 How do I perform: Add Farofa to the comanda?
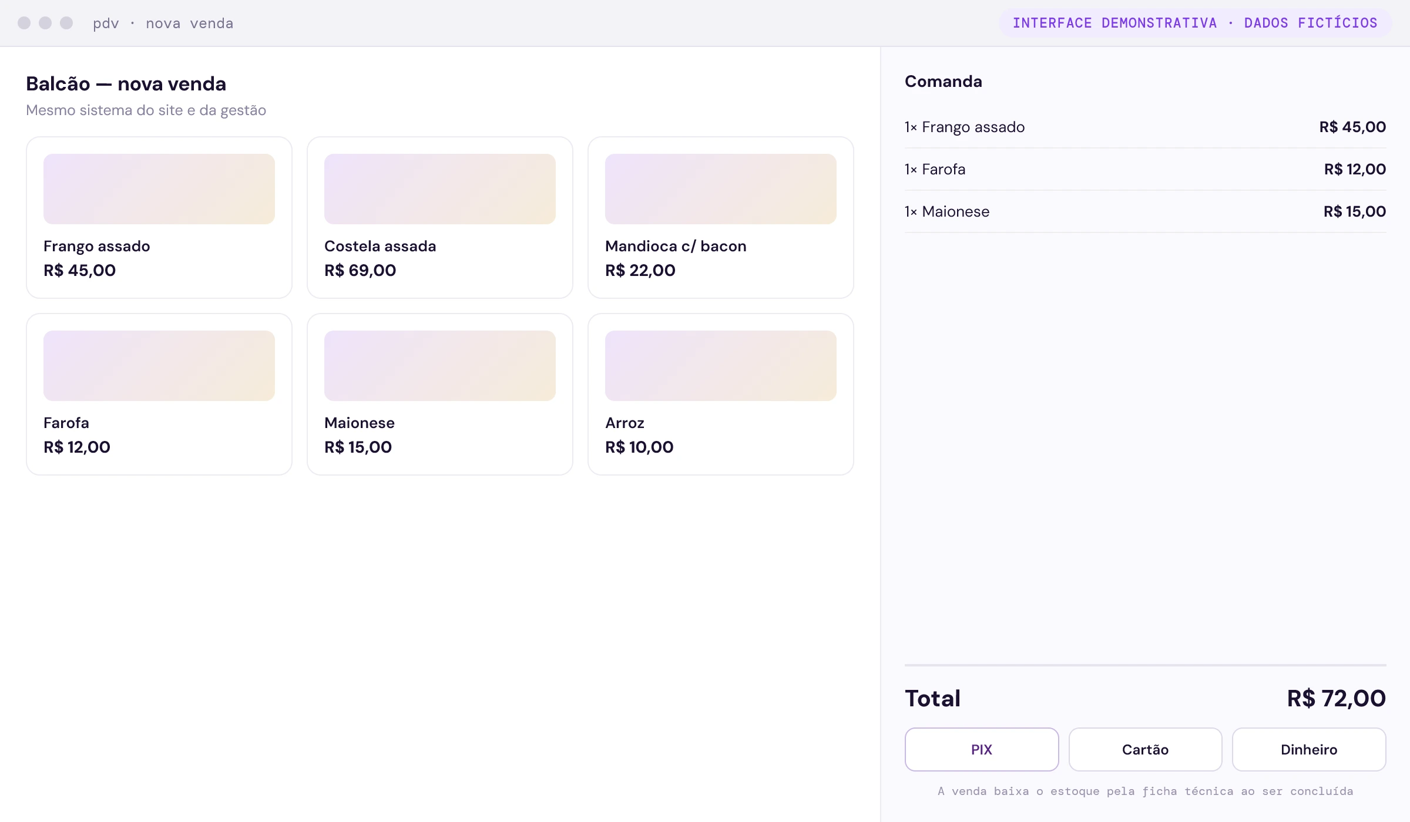(x=159, y=394)
